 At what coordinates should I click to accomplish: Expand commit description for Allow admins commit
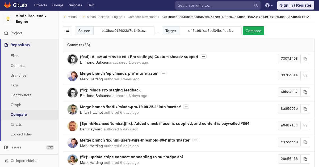tap(204, 56)
